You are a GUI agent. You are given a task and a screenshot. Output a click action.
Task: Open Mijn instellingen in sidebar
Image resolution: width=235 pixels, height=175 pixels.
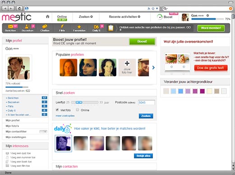pos(16,137)
